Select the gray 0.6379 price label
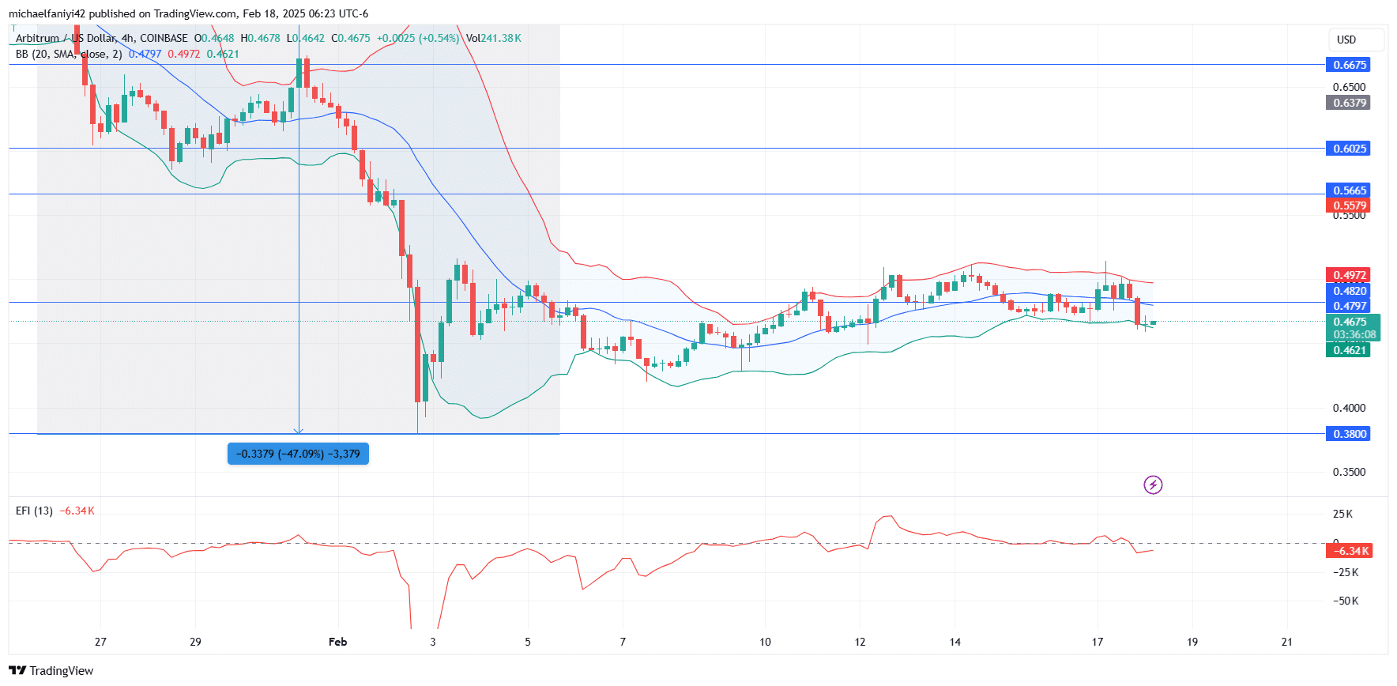The image size is (1397, 686). point(1348,103)
